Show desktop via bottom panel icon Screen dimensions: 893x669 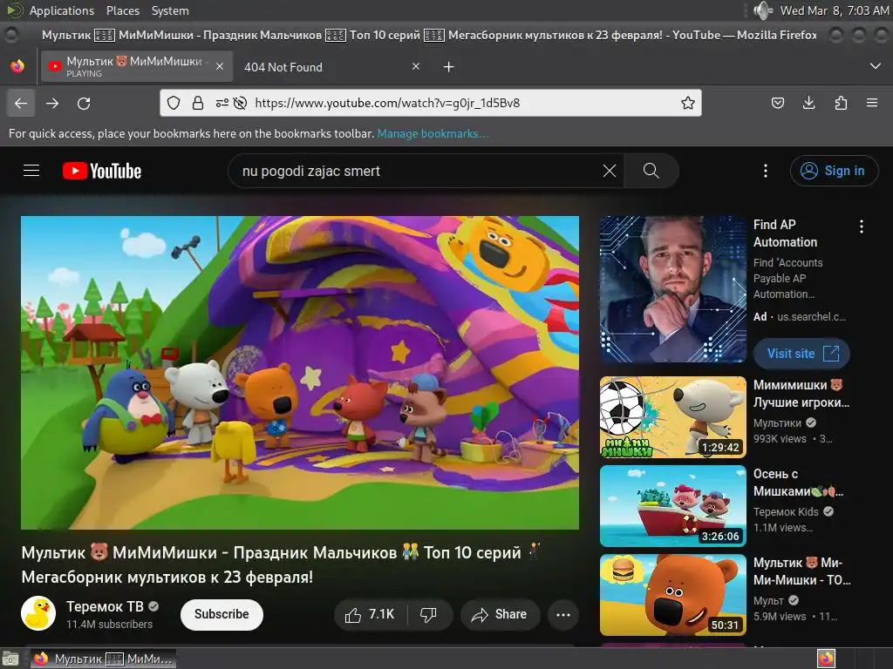click(10, 659)
